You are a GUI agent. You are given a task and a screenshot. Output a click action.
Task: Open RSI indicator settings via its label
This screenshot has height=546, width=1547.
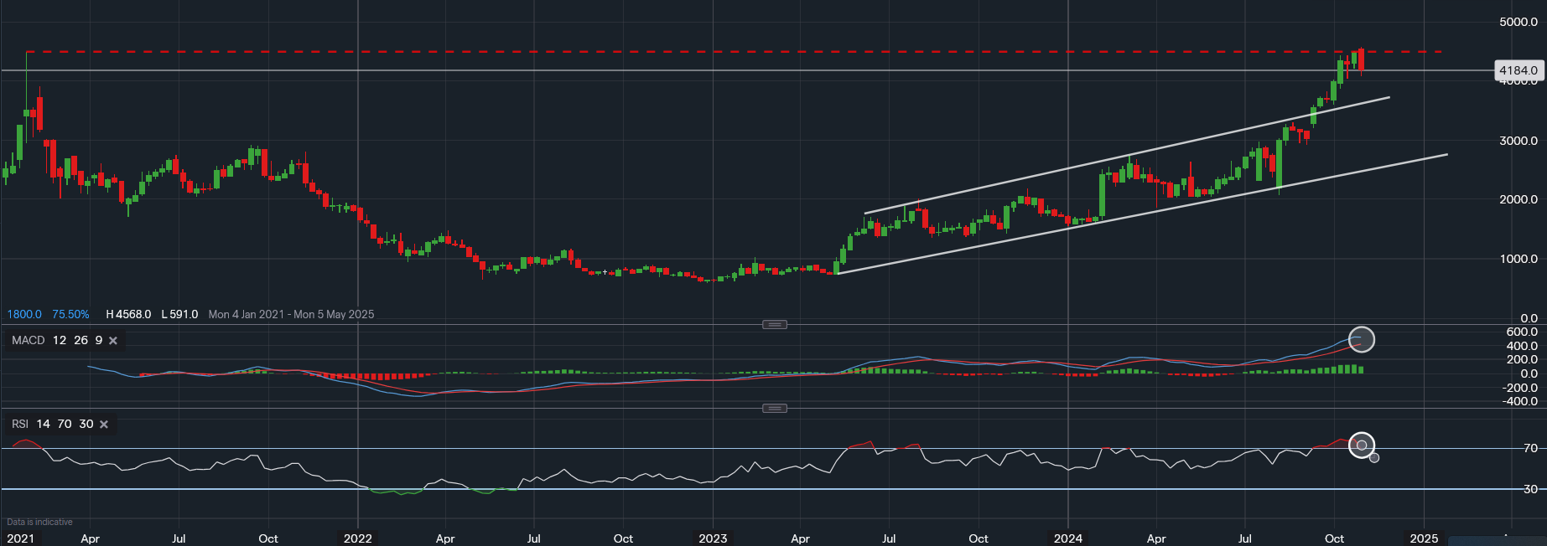(20, 425)
